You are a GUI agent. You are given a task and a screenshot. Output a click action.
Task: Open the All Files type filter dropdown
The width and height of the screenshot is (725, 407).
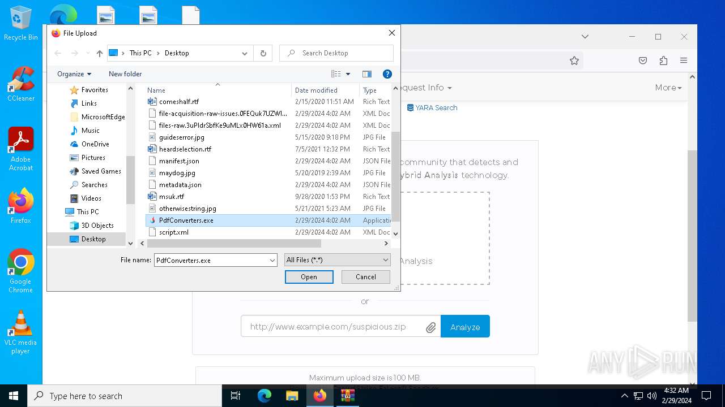337,260
